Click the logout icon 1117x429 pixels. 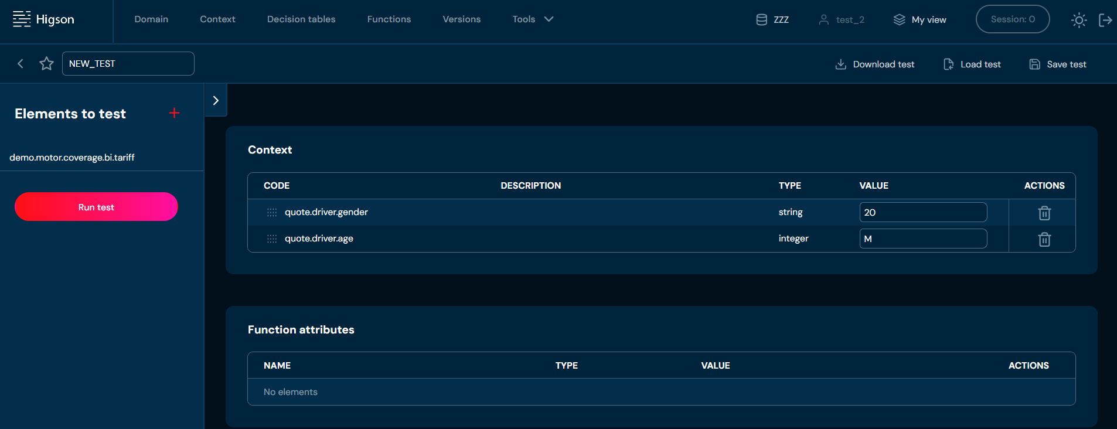[1105, 20]
